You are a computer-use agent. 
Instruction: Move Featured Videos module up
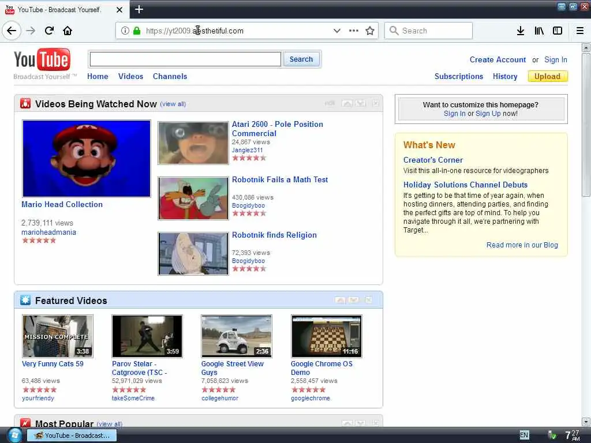pos(340,300)
